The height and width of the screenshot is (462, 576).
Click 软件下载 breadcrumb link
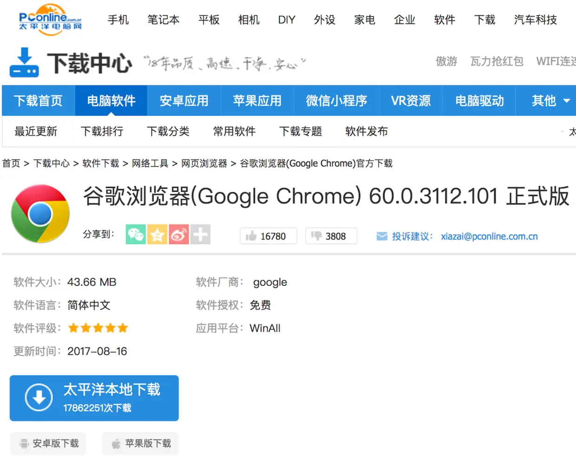pyautogui.click(x=101, y=163)
